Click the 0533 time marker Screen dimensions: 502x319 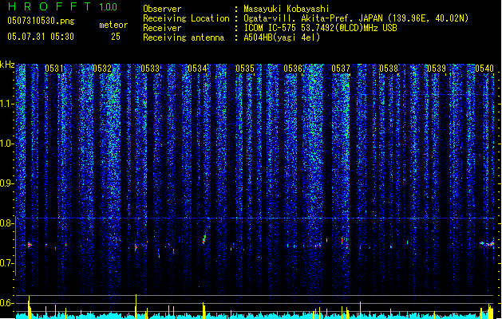pos(150,68)
